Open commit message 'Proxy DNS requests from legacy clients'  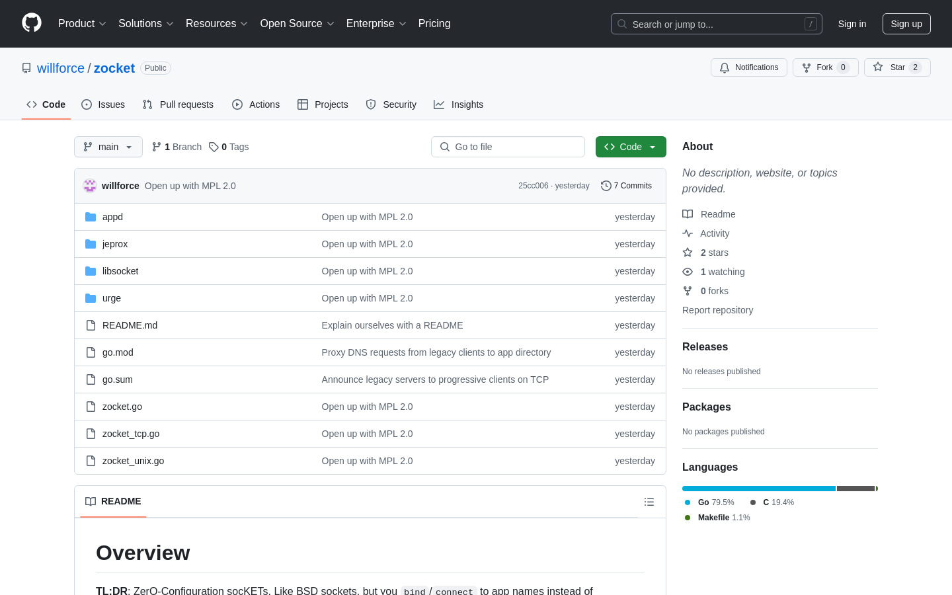(436, 352)
